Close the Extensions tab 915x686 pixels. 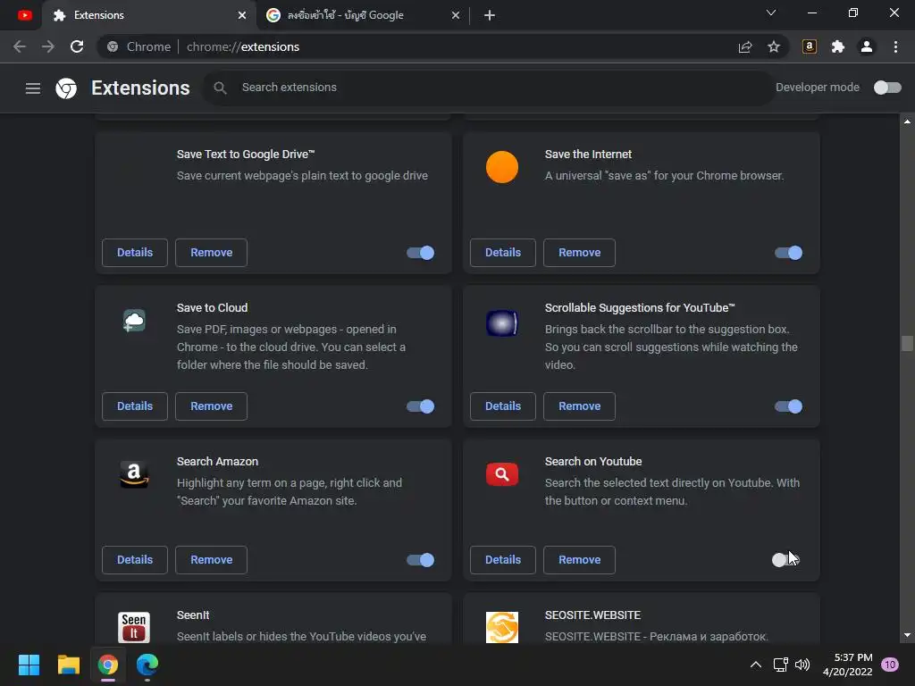(241, 15)
